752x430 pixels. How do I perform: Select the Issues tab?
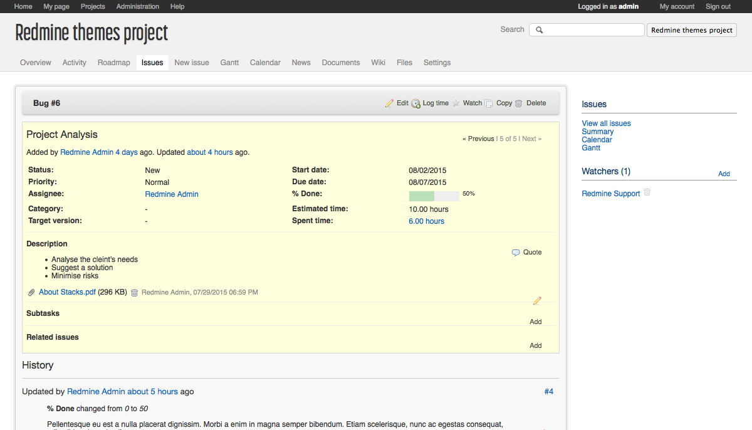152,63
